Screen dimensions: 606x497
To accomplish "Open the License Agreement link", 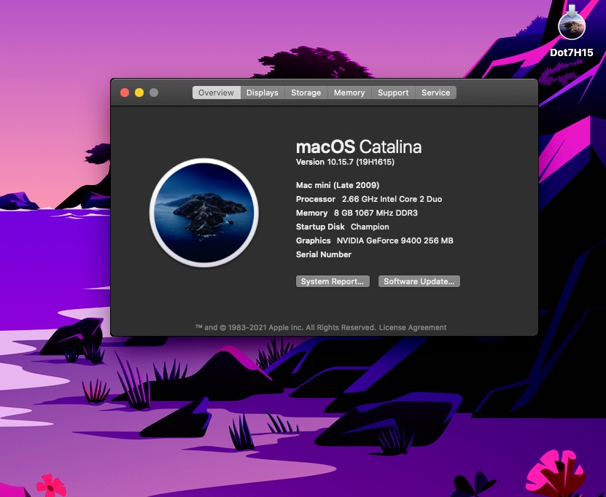I will click(412, 327).
